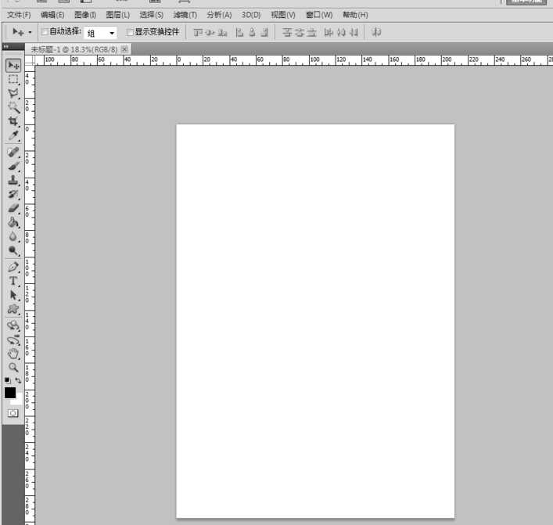Activate the Horizontal Type tool
Viewport: 553px width, 525px height.
(x=13, y=281)
